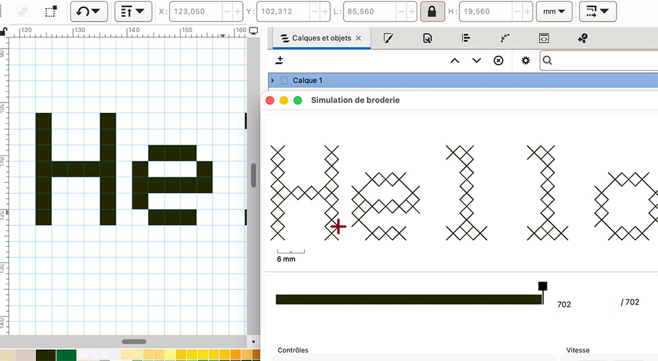This screenshot has height=361, width=658.
Task: Open the mm units dropdown
Action: click(554, 11)
